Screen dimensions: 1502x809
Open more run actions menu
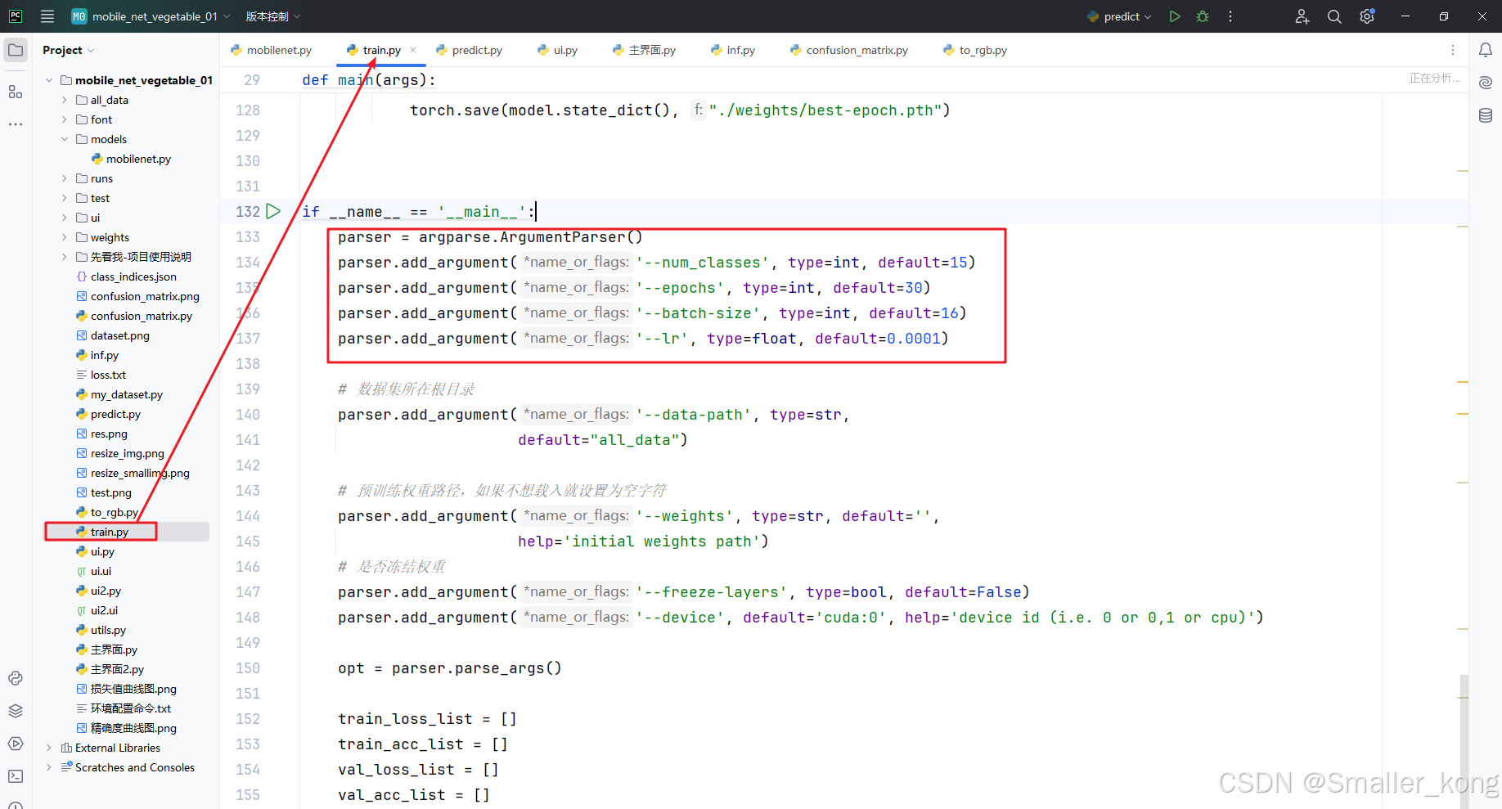click(x=1230, y=16)
